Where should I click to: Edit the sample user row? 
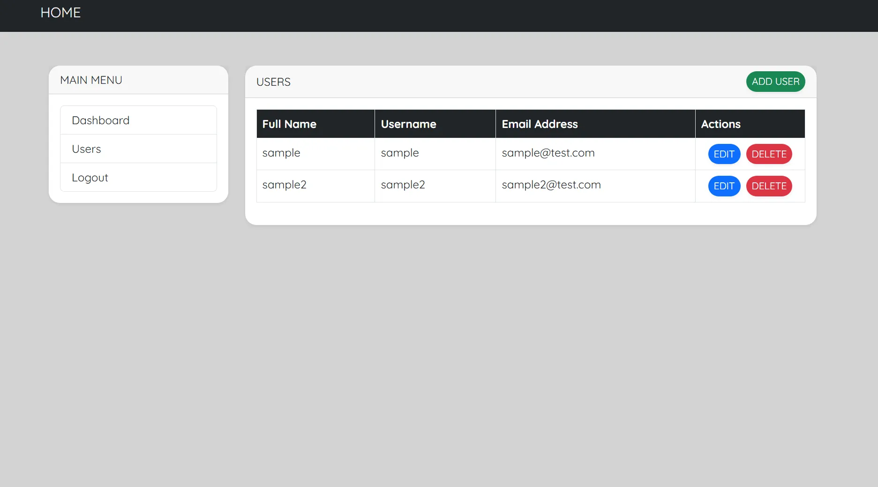[x=724, y=154]
